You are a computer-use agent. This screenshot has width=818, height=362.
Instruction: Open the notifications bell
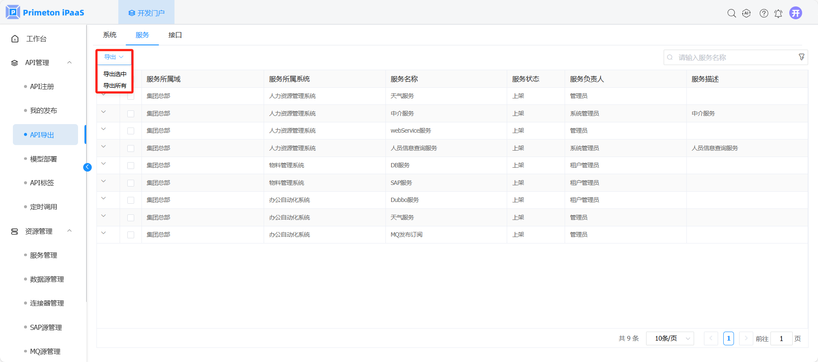(778, 13)
